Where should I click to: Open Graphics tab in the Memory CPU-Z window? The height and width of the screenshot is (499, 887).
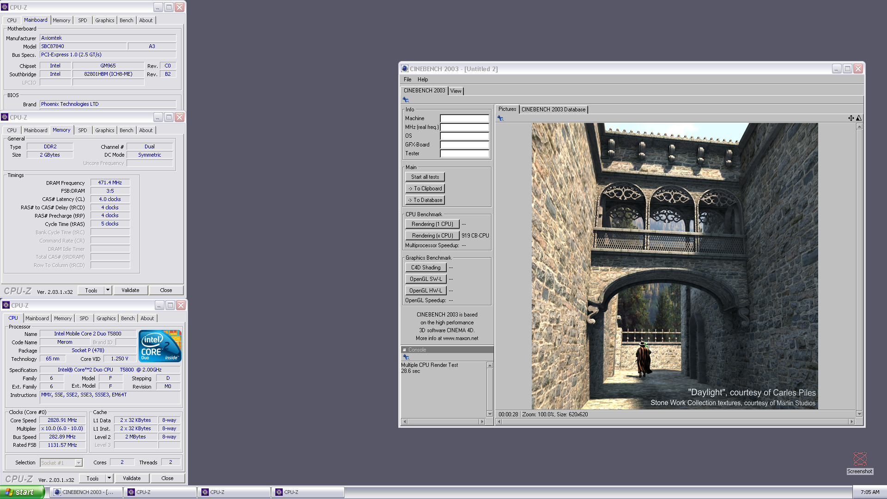105,130
